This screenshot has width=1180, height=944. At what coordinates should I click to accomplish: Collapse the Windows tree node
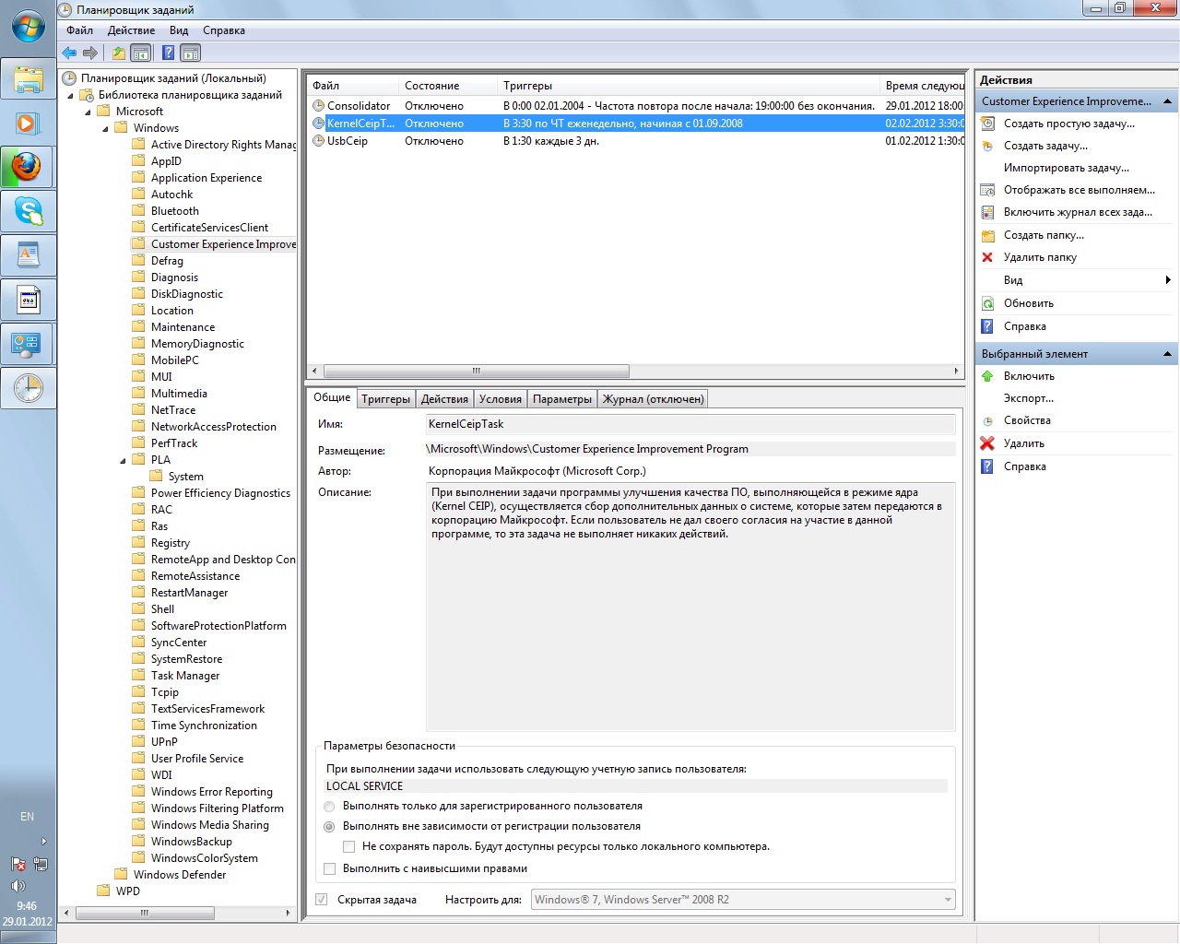pos(105,128)
